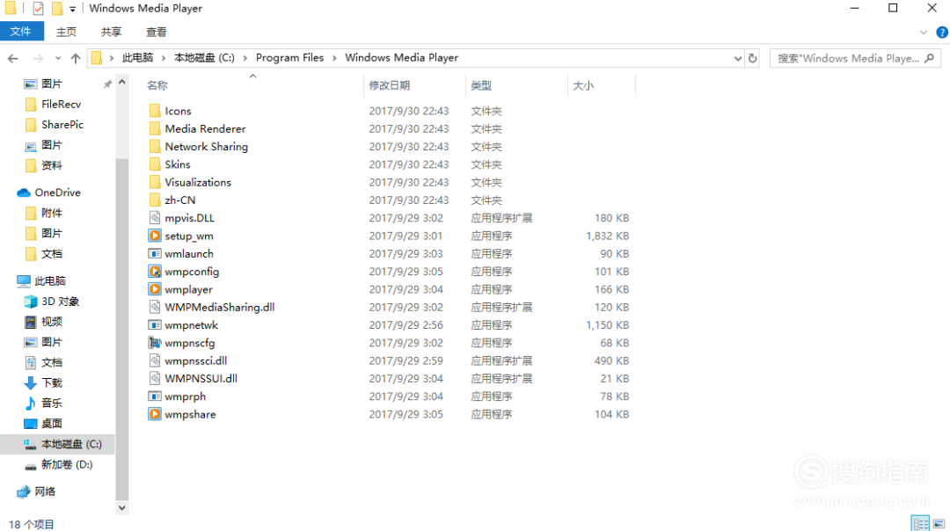Click the wmpshare application icon
Screen dimensions: 950x531
[155, 414]
